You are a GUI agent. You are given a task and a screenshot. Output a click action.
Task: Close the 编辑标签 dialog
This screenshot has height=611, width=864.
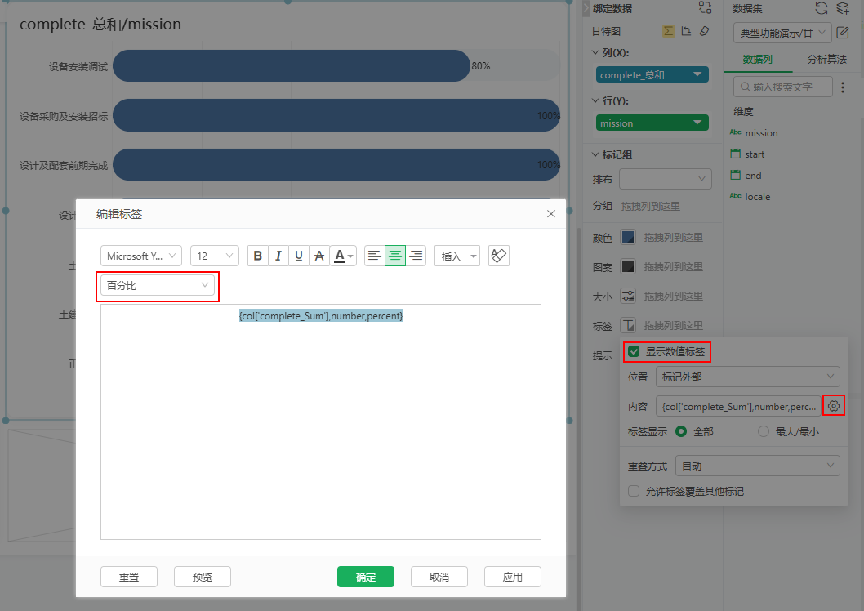pyautogui.click(x=551, y=214)
